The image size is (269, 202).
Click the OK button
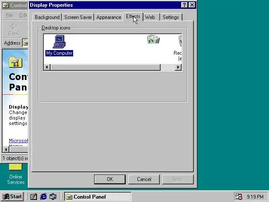[x=110, y=179]
